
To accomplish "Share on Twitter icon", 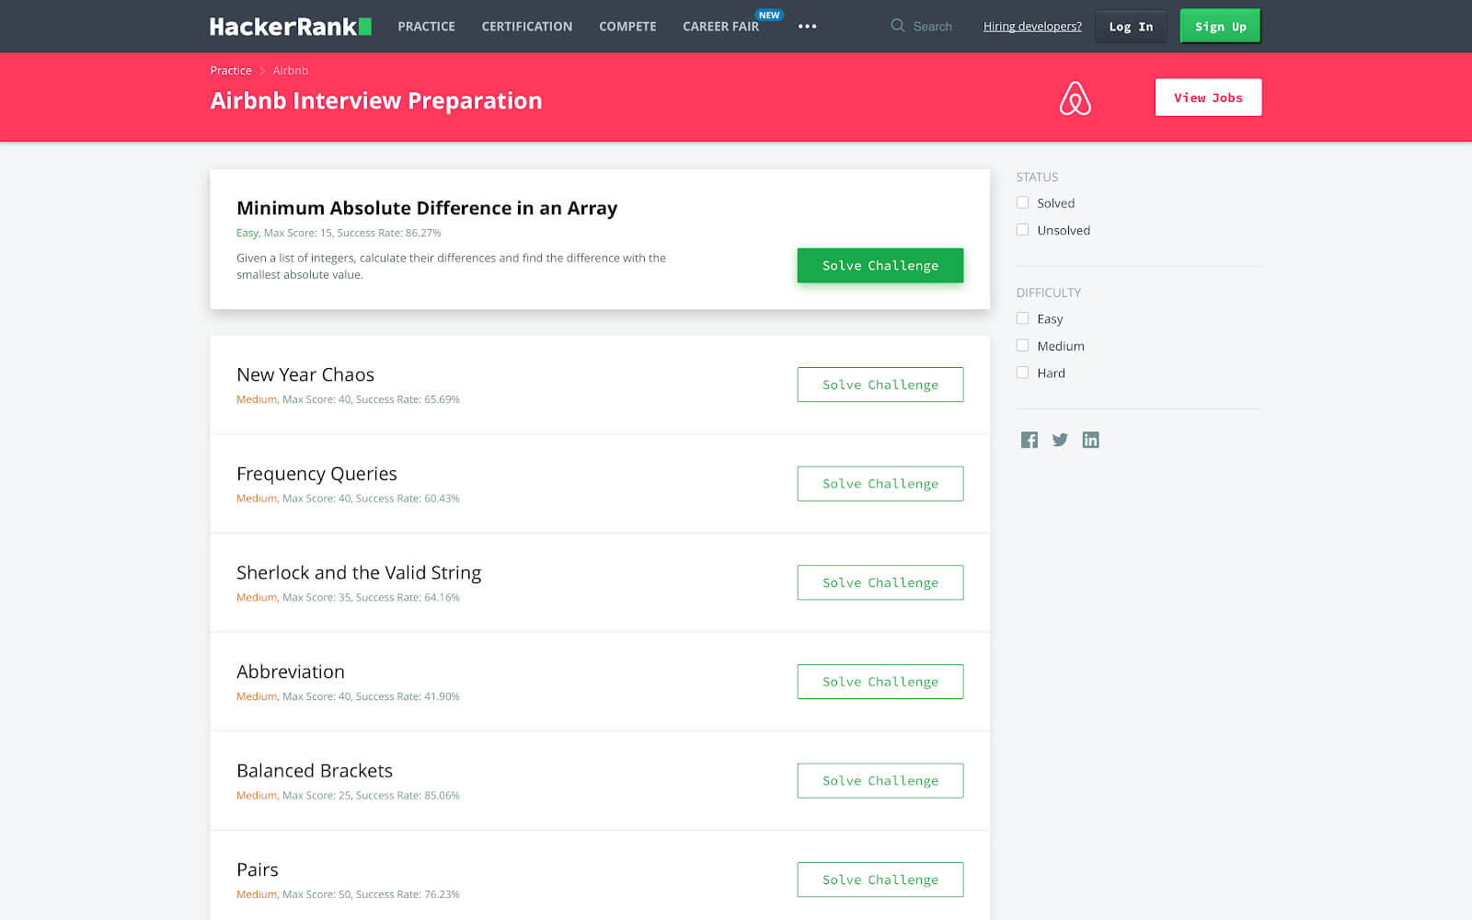I will (x=1060, y=440).
